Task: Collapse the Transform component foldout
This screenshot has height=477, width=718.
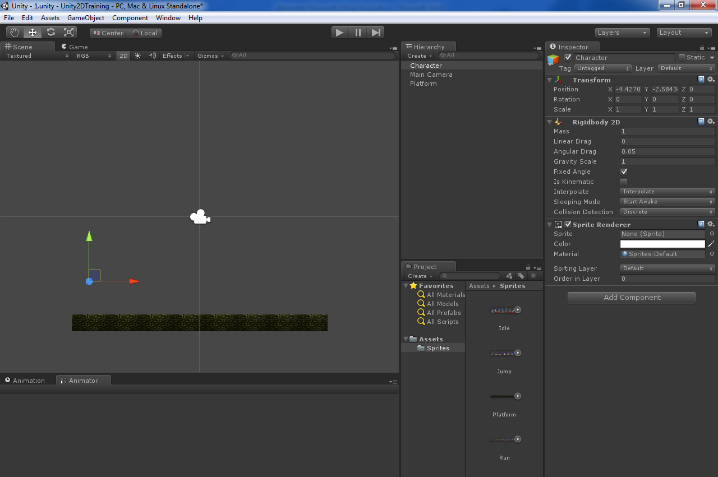Action: [550, 80]
